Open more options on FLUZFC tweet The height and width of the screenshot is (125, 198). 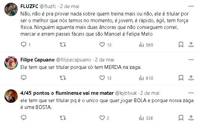click(x=191, y=6)
